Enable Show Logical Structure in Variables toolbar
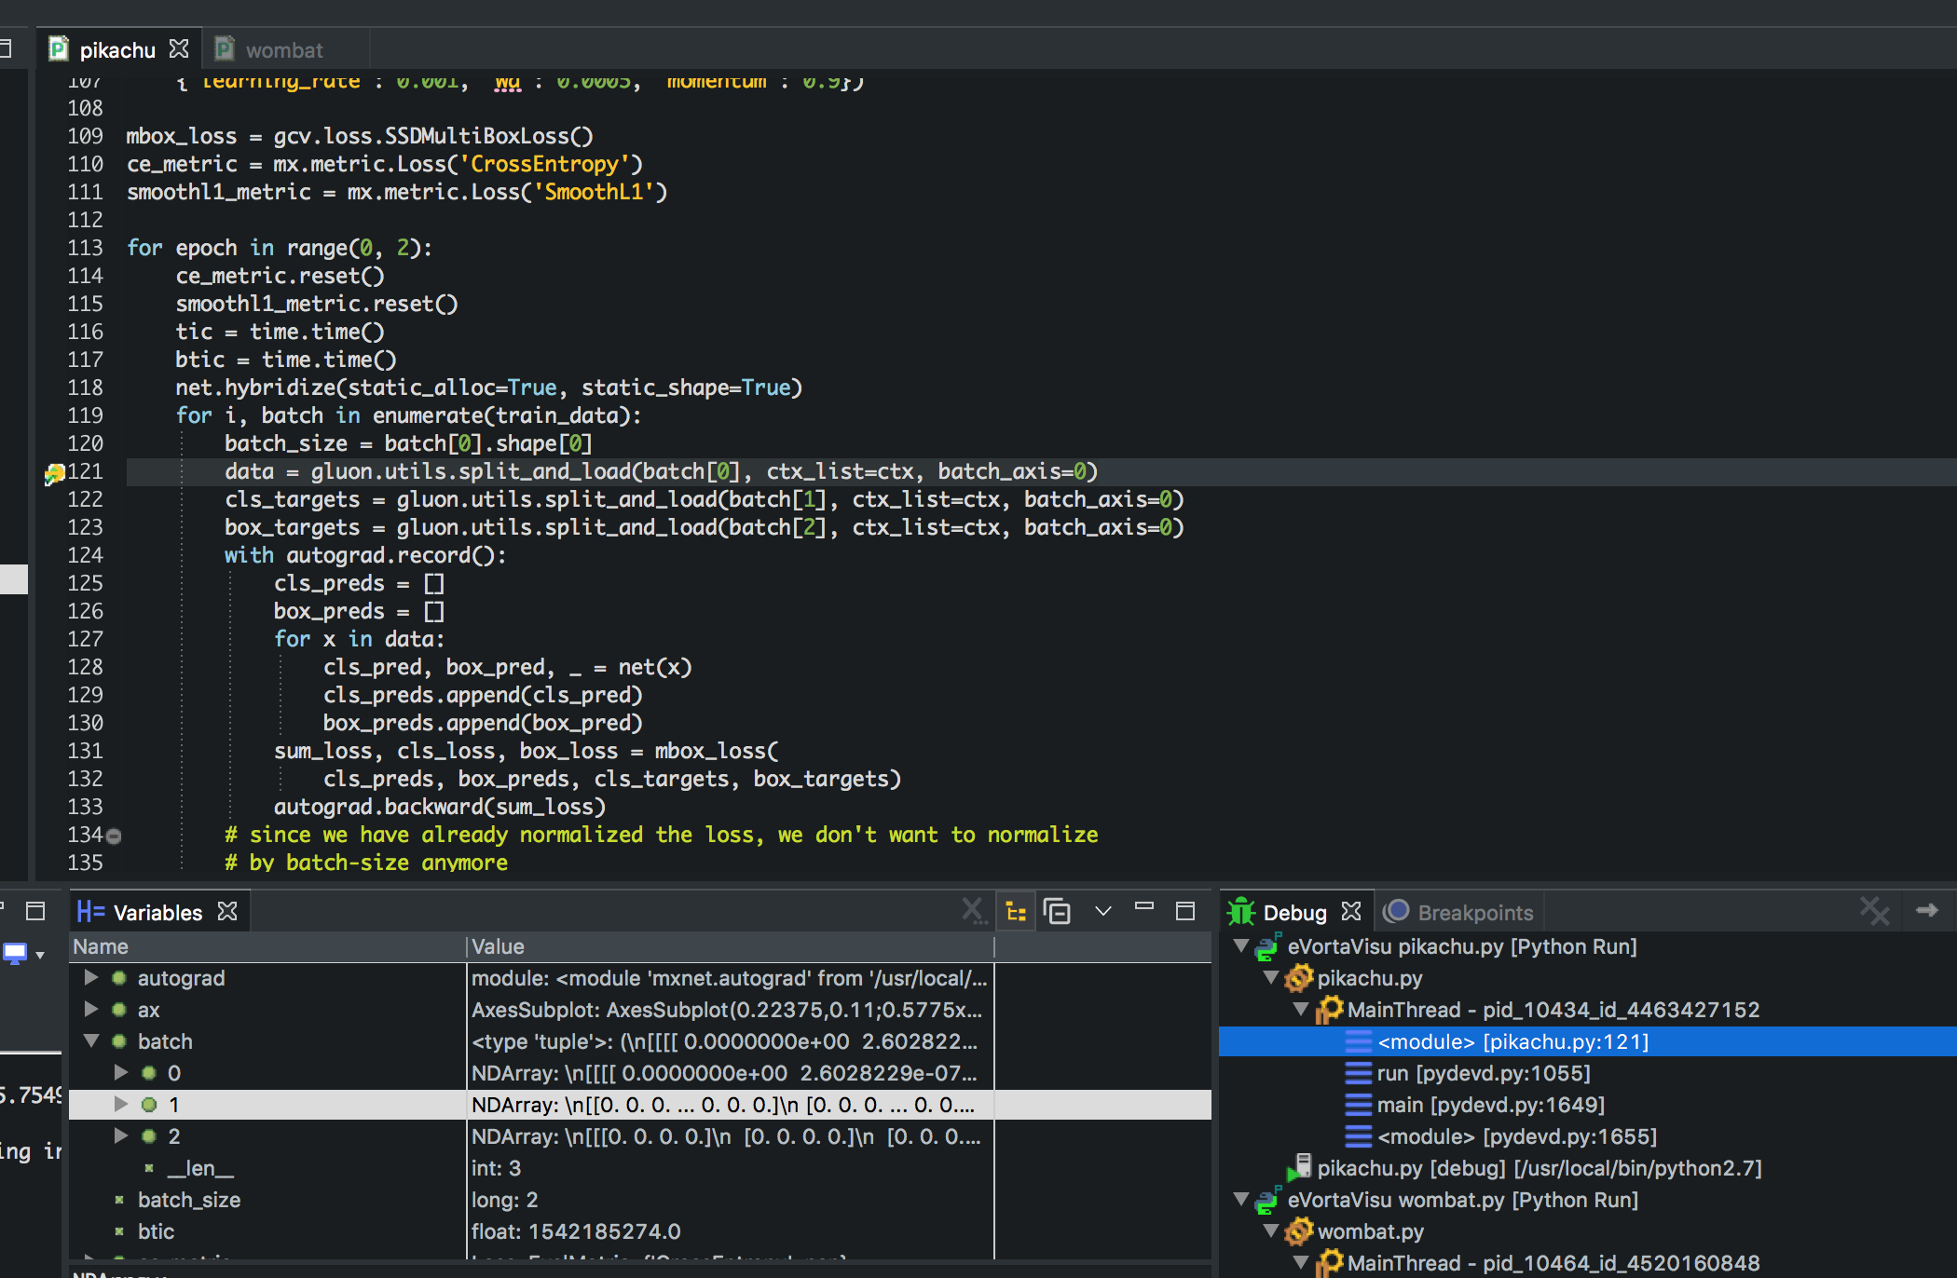This screenshot has height=1278, width=1957. pyautogui.click(x=1016, y=911)
